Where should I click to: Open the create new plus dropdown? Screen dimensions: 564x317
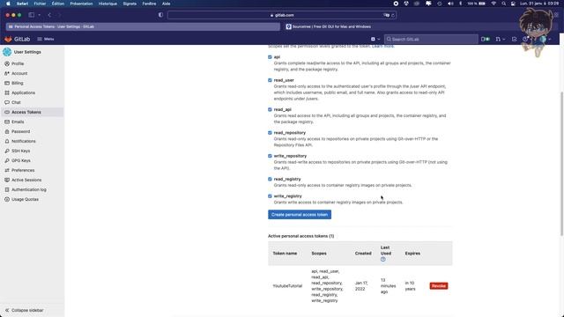tap(375, 39)
